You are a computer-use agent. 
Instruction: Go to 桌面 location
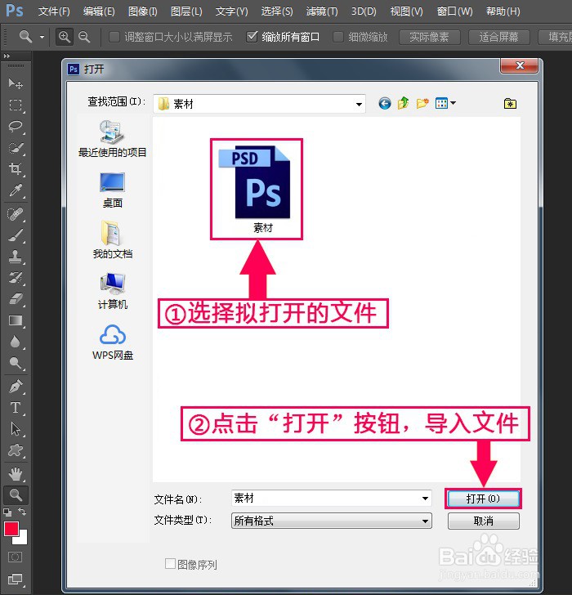coord(112,190)
